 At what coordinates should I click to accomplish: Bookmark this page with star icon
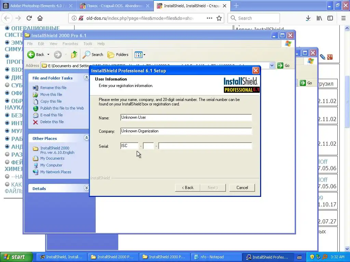point(219,18)
